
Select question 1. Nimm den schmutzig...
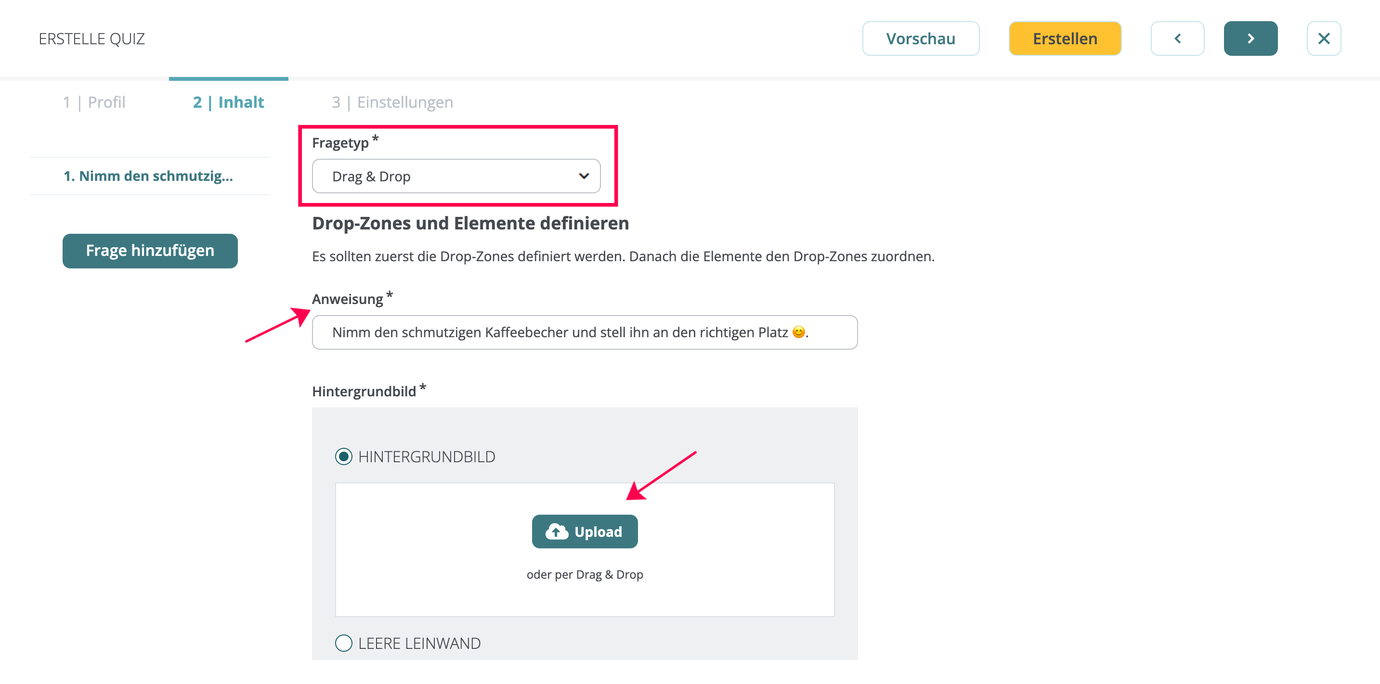coord(148,176)
